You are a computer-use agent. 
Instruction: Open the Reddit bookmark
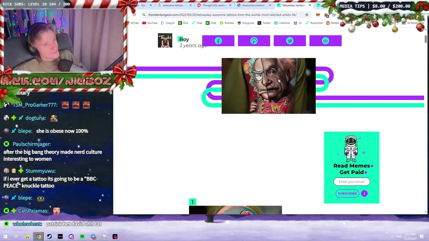(x=332, y=23)
